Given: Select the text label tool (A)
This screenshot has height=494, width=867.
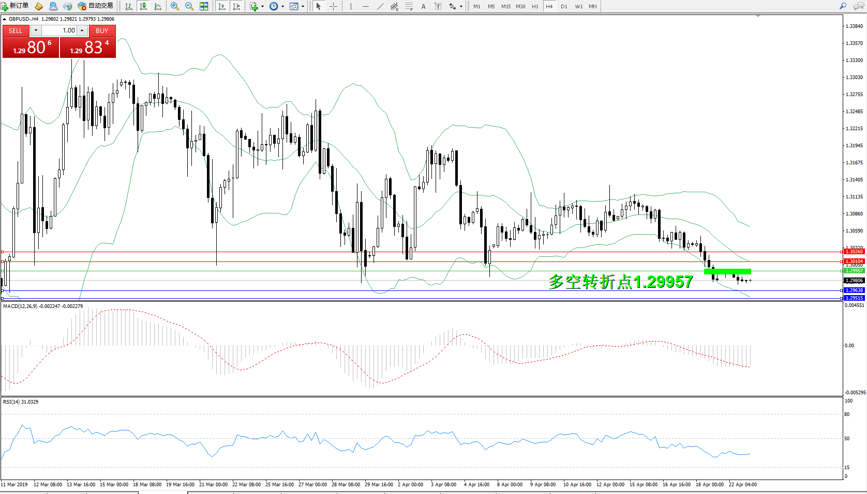Looking at the screenshot, I should pos(423,6).
